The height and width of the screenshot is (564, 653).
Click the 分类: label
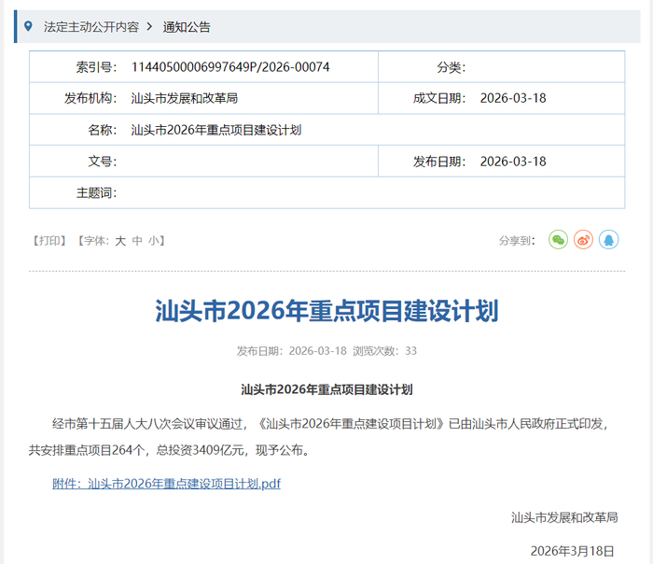click(x=451, y=66)
